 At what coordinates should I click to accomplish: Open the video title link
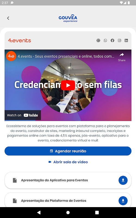66,56
